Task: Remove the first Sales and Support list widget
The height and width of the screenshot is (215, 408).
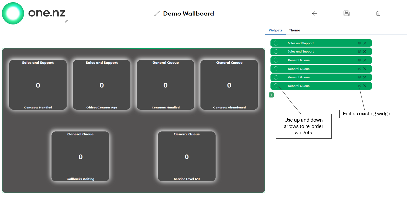Action: click(365, 43)
